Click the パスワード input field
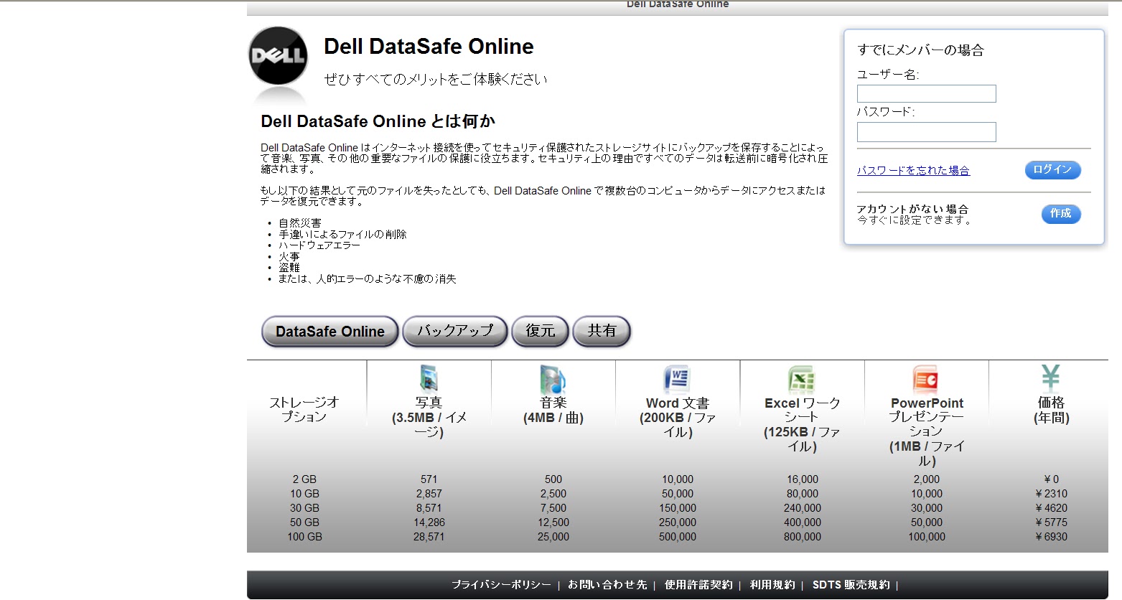1122x600 pixels. (926, 131)
